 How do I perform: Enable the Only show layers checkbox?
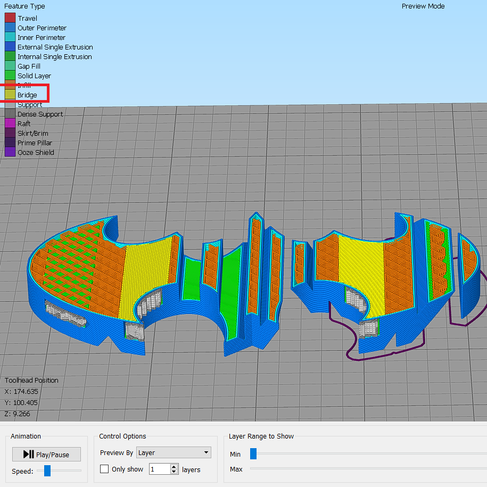tap(104, 469)
